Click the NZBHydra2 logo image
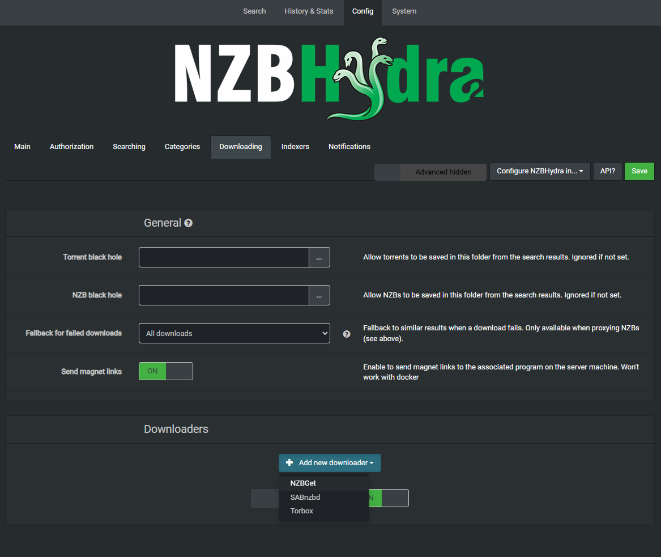 (x=329, y=78)
